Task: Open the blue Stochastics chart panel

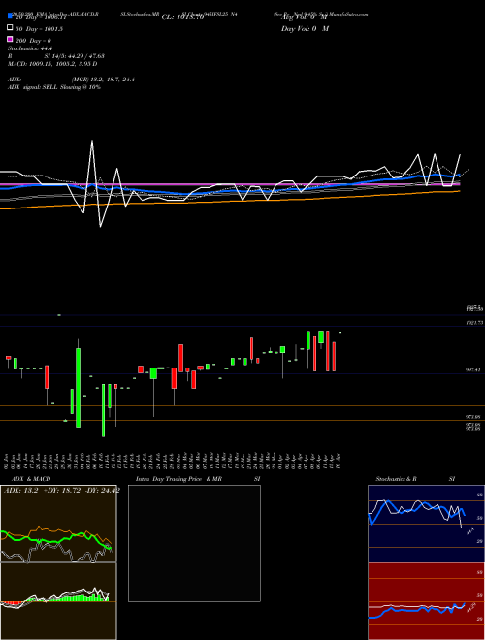Action: pos(426,524)
